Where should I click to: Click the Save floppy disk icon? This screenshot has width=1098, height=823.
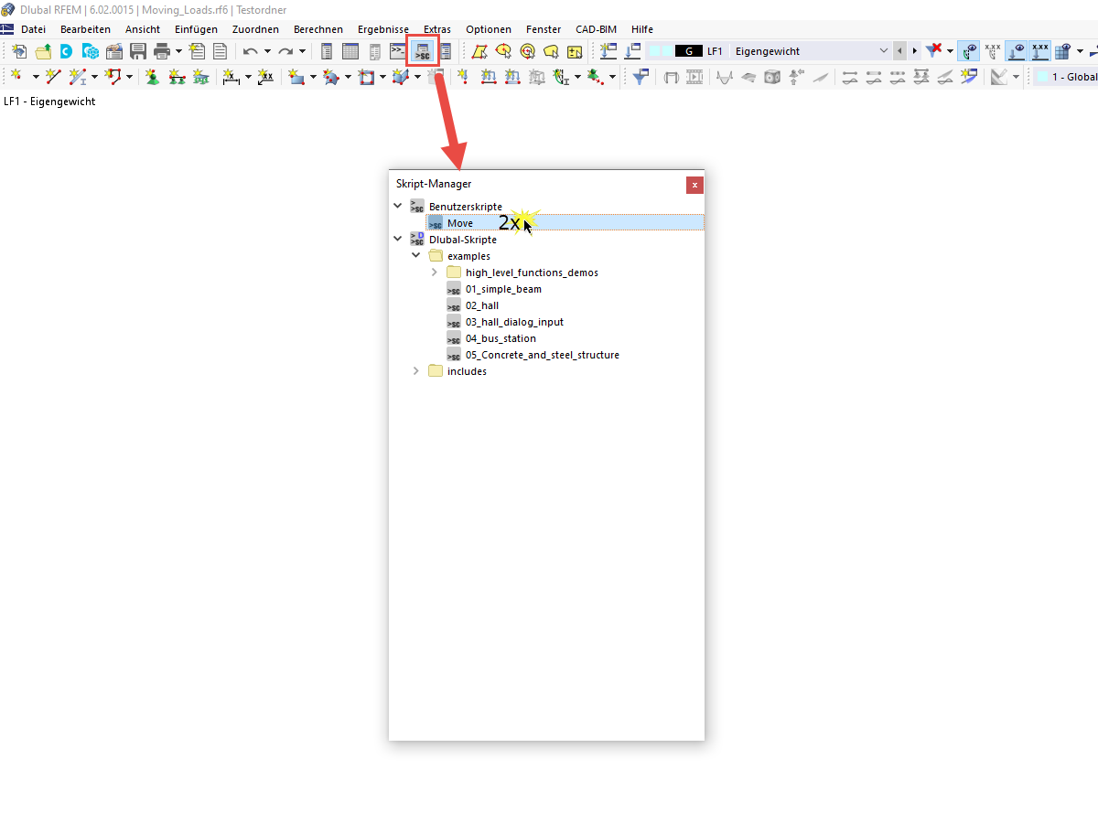[138, 51]
